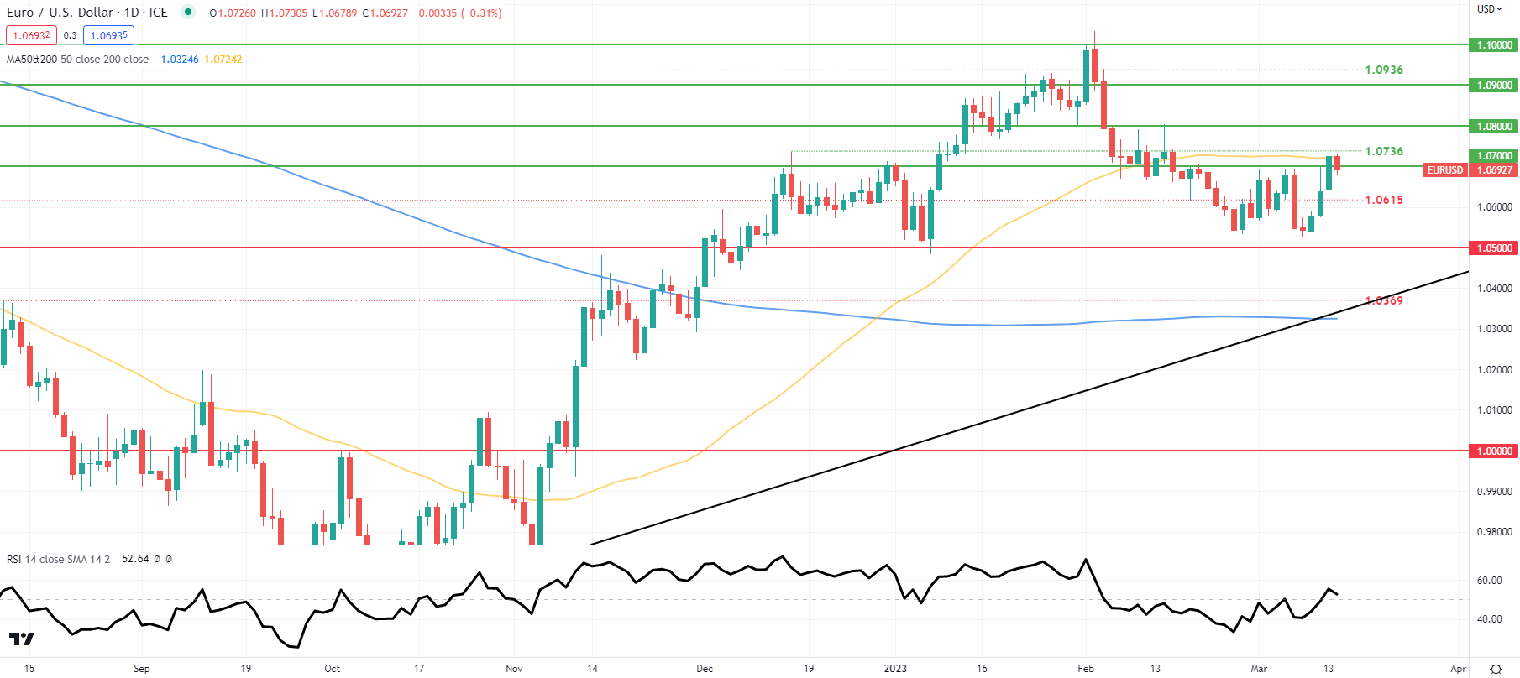Click the low value L1.06789

(x=334, y=13)
